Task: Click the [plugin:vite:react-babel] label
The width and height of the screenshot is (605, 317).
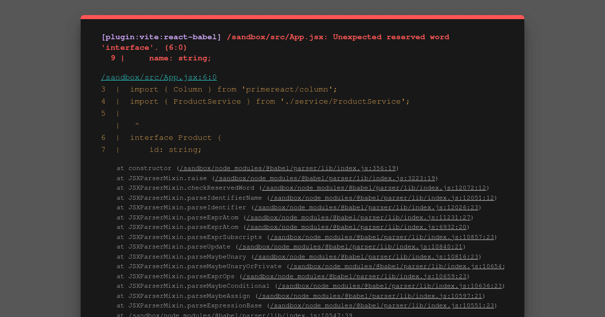Action: (x=161, y=37)
